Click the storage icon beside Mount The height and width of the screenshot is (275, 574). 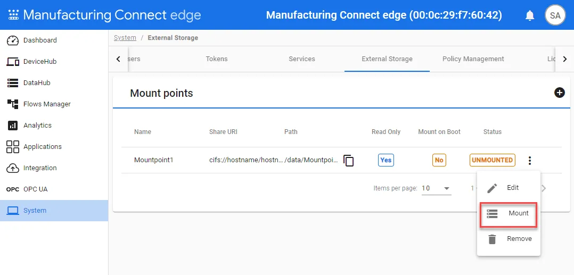point(492,214)
